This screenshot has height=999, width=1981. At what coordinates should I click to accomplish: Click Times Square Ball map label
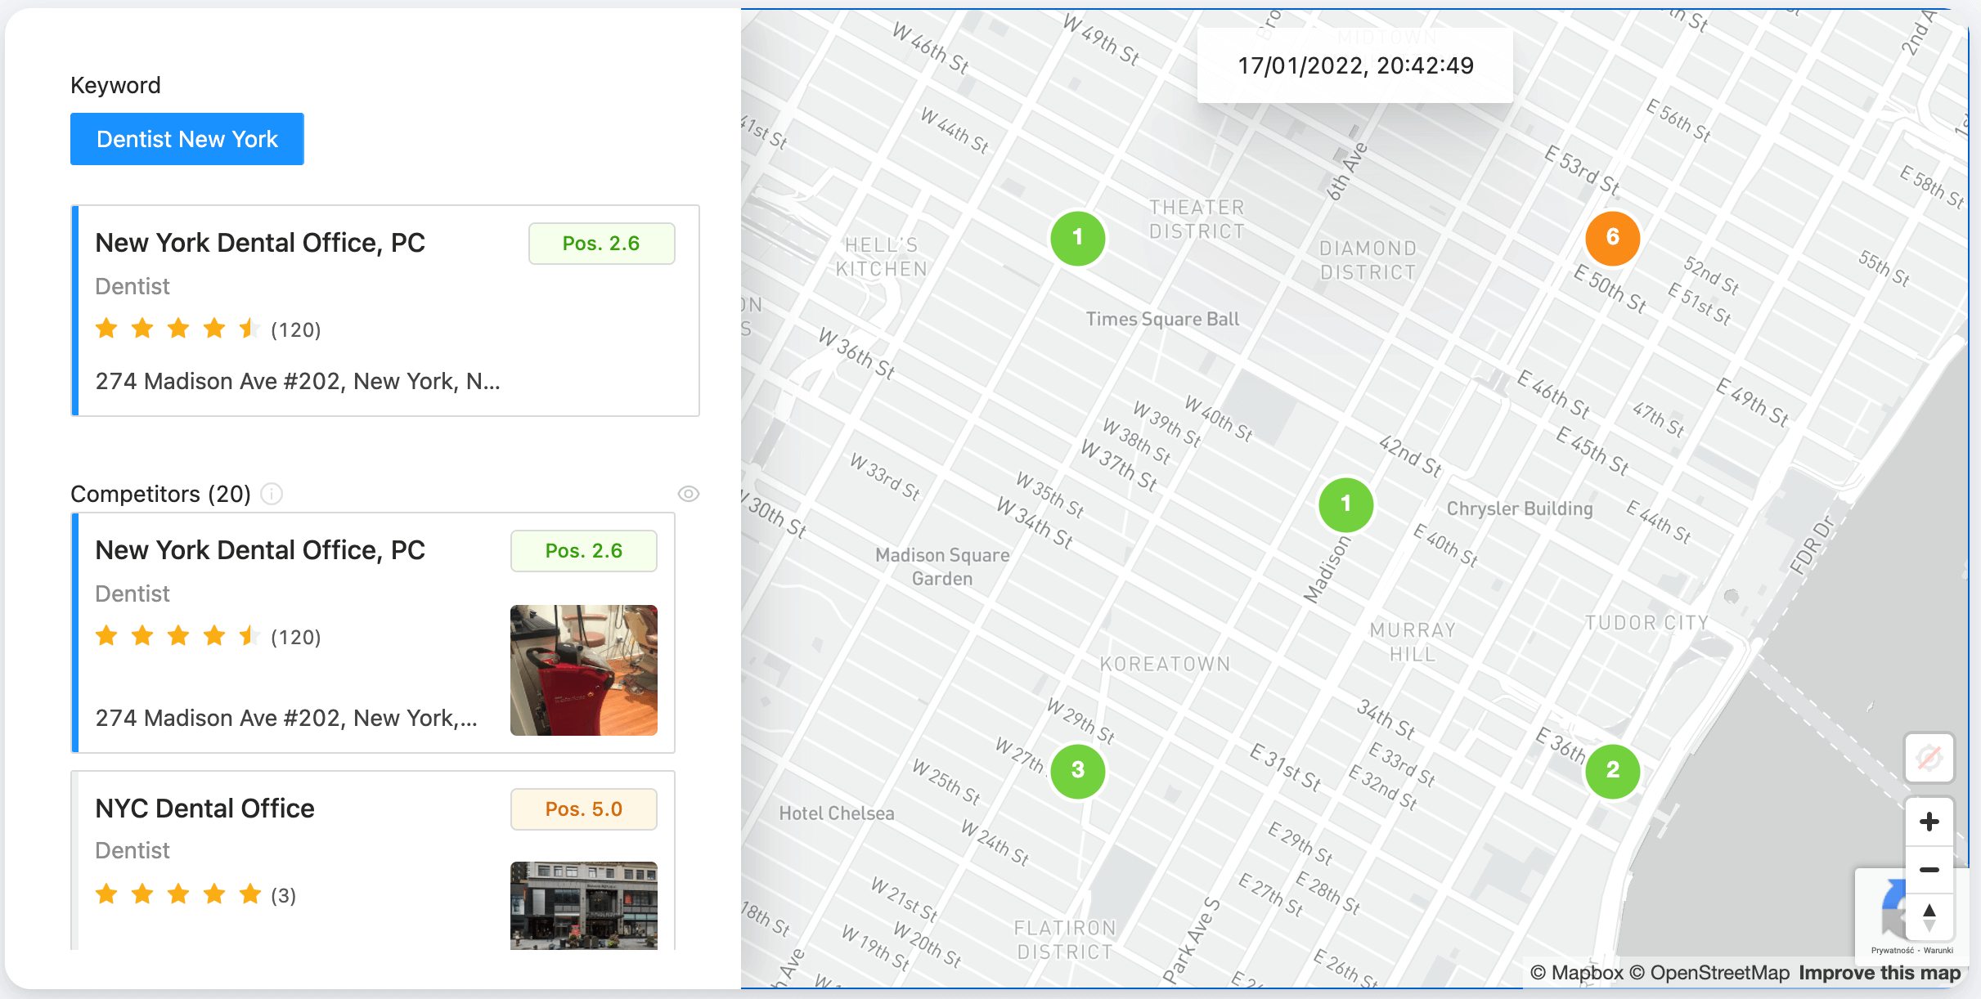[x=1162, y=319]
